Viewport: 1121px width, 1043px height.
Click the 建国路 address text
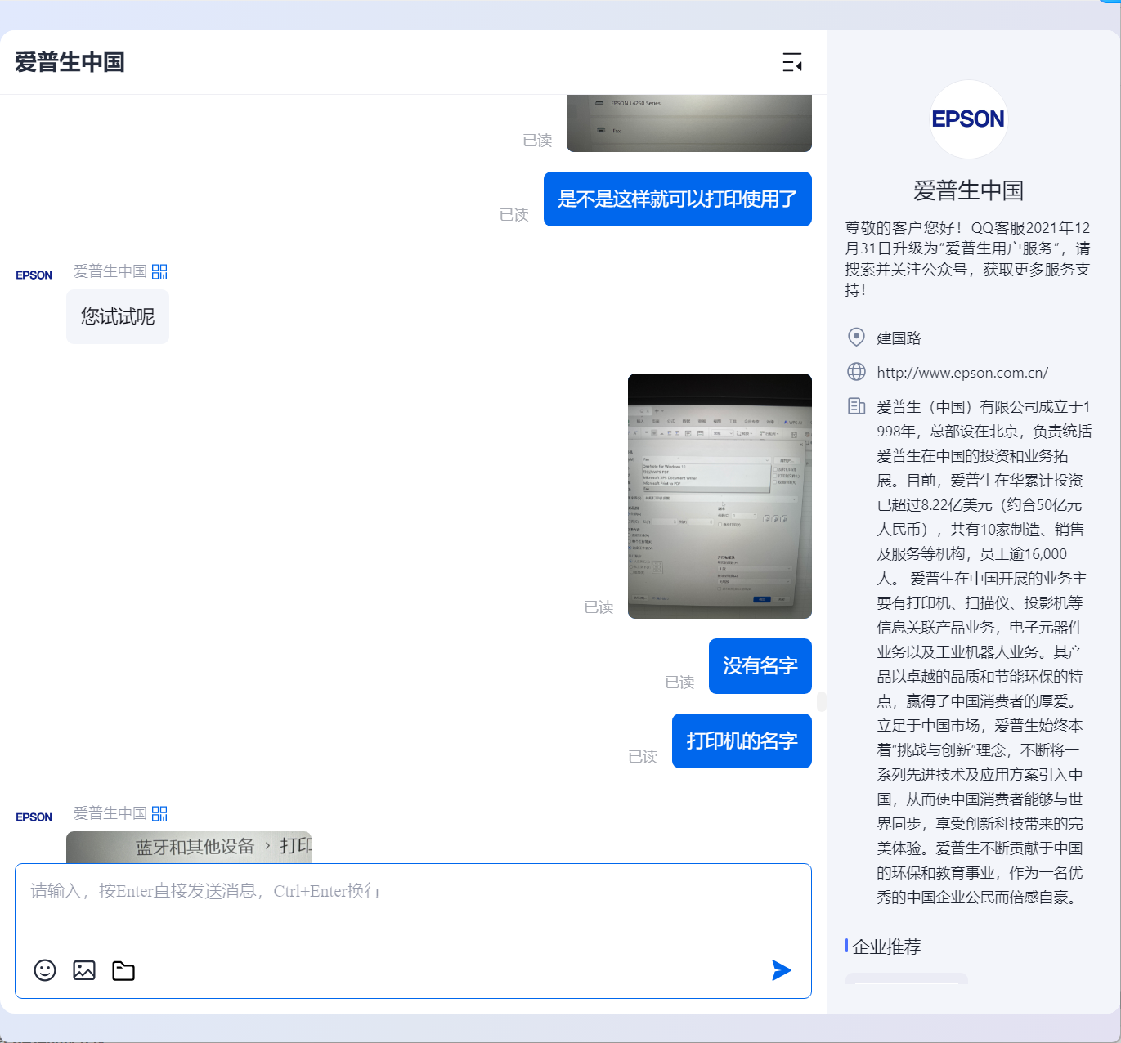[x=899, y=338]
